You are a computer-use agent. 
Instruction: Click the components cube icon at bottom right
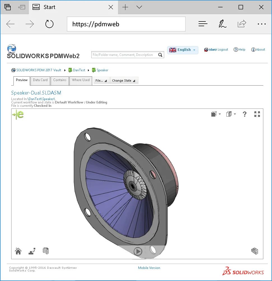point(255,251)
